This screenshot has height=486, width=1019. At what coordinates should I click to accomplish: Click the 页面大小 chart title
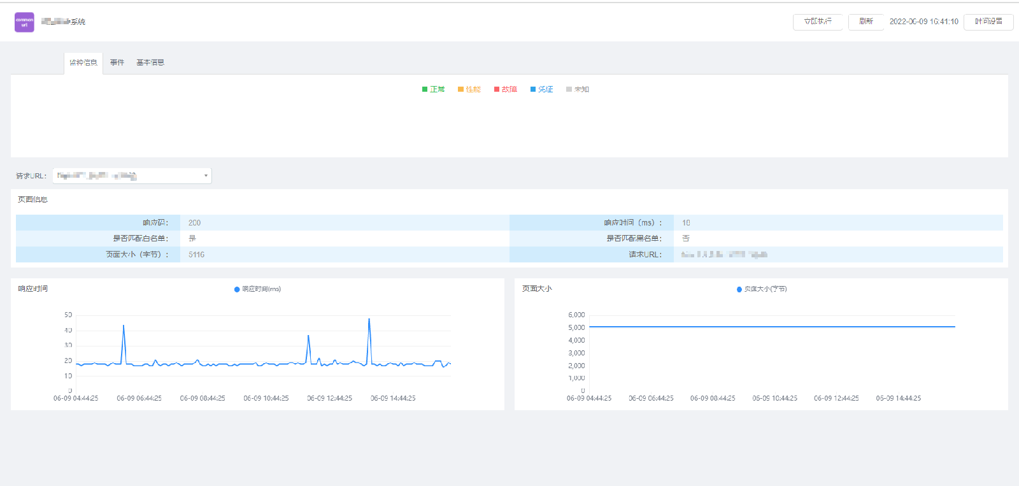pyautogui.click(x=537, y=289)
